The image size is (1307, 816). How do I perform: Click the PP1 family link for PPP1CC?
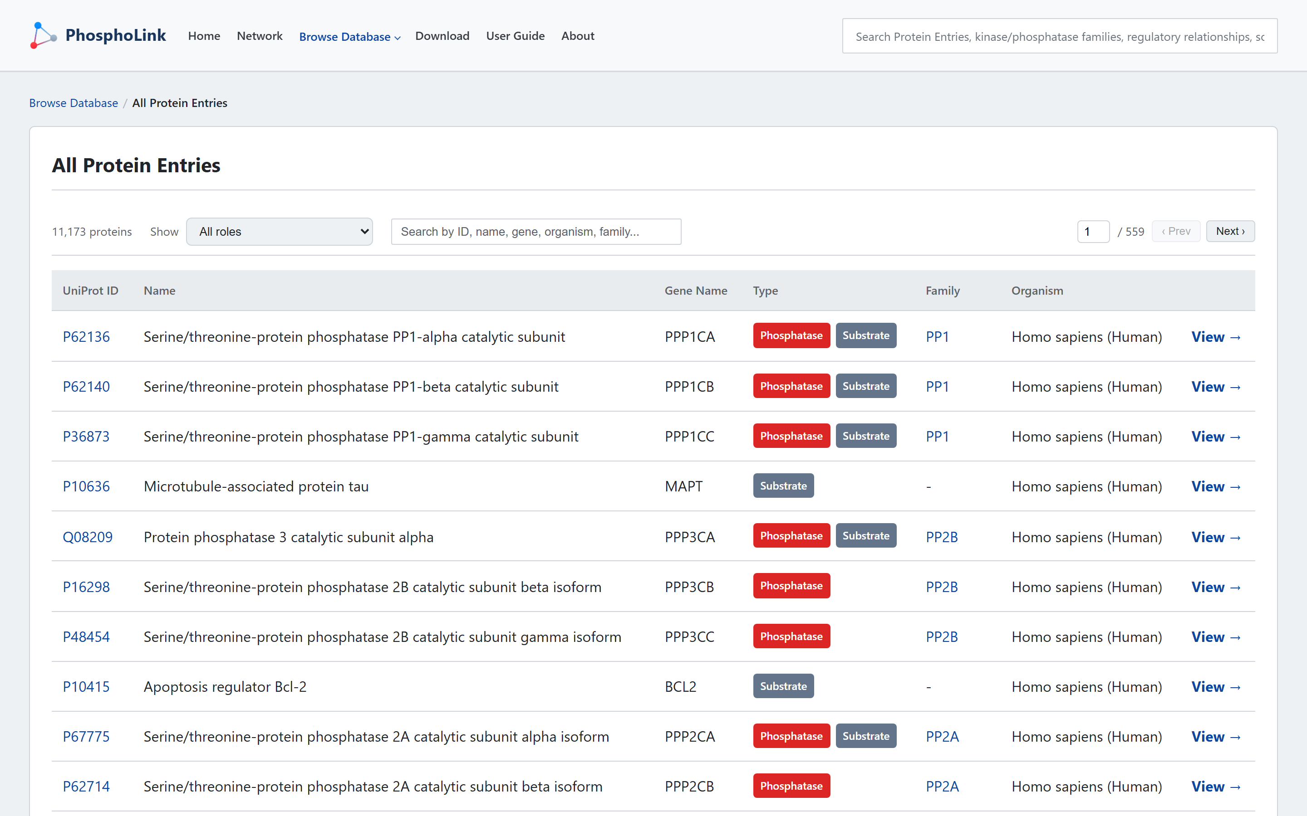pos(937,436)
